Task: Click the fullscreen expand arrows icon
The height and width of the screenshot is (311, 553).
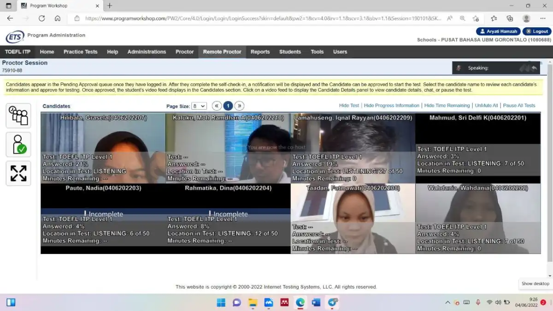Action: (x=18, y=173)
